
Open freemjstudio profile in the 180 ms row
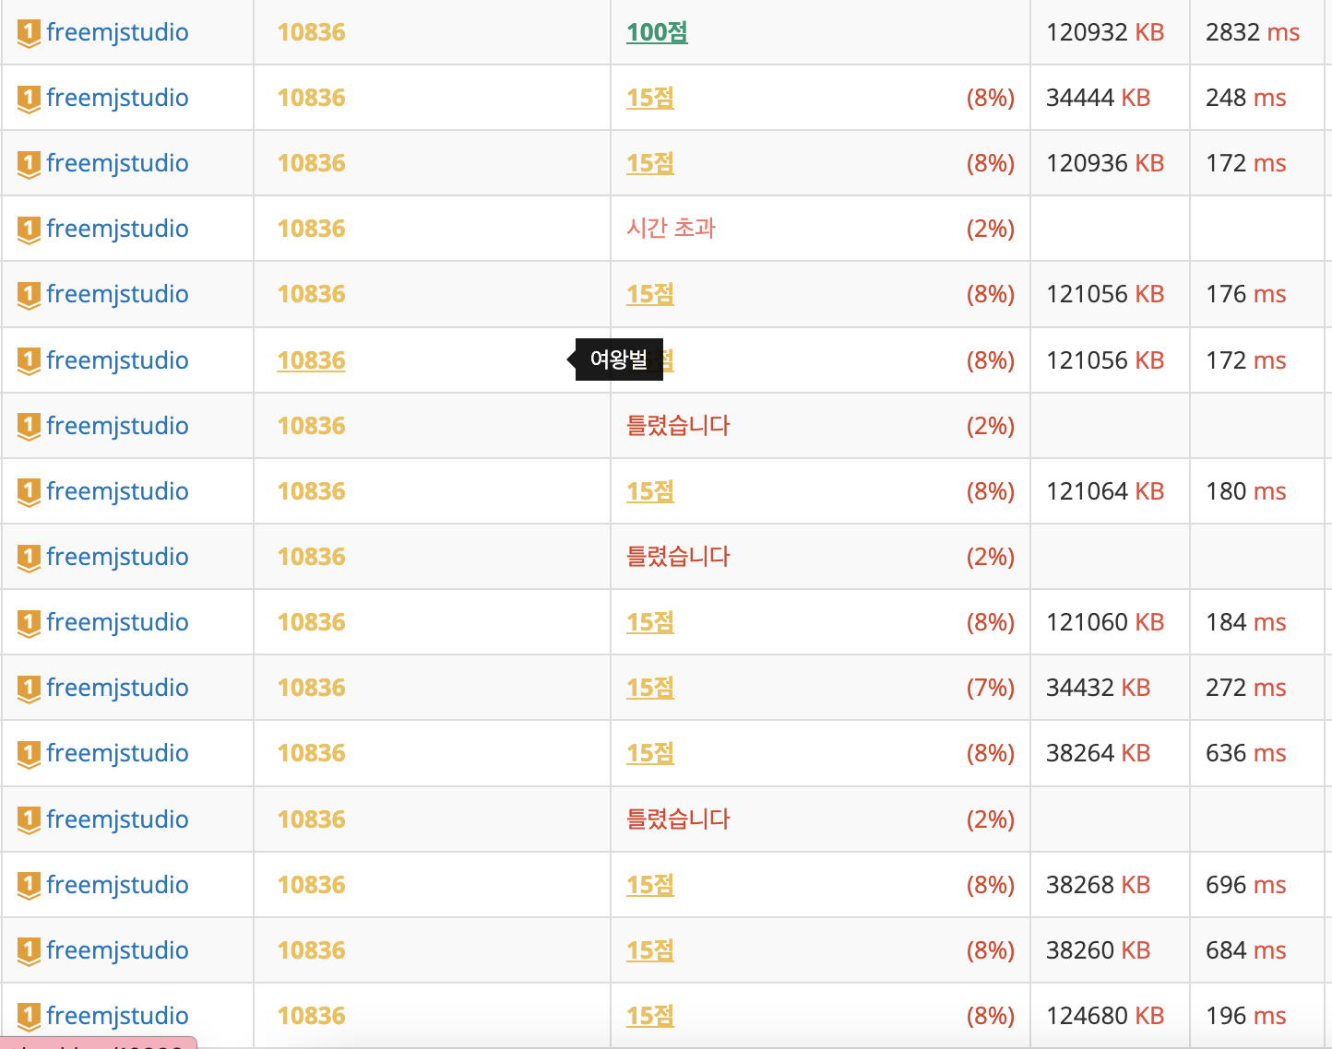click(x=117, y=491)
